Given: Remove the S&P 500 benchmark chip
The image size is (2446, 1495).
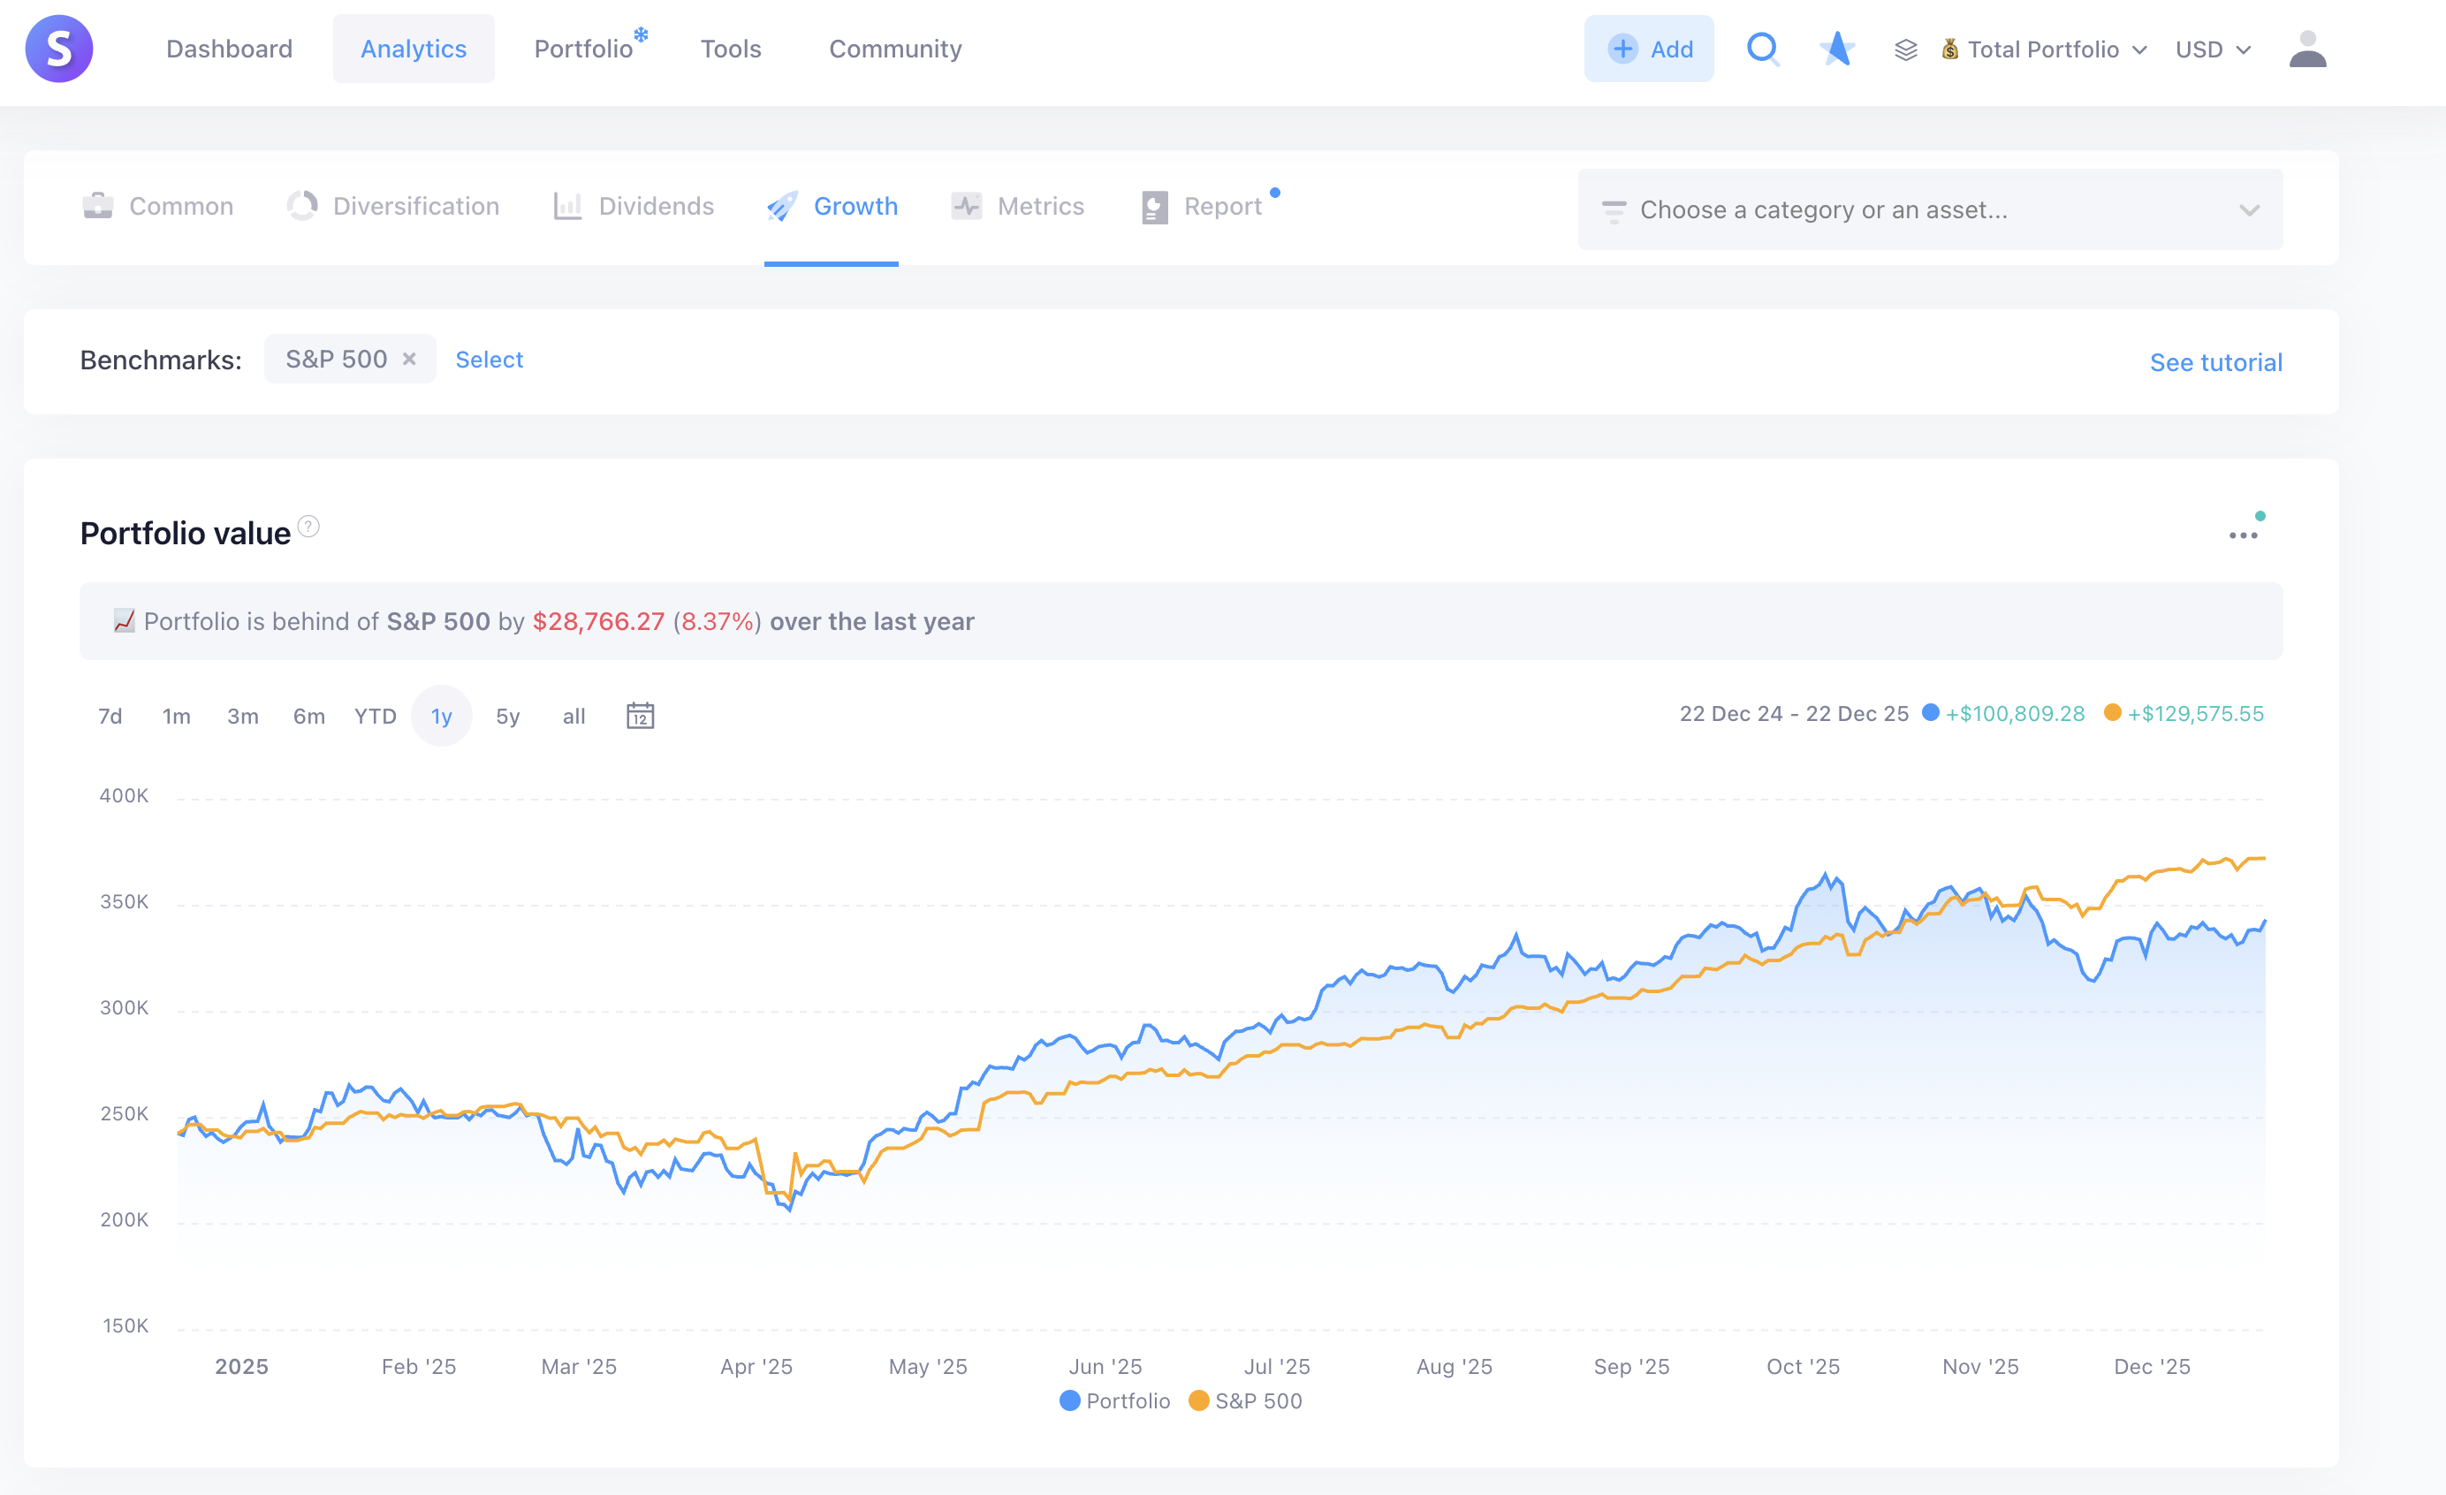Looking at the screenshot, I should click(409, 360).
